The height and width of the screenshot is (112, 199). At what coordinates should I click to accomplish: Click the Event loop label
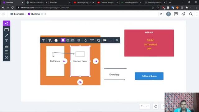pyautogui.click(x=114, y=75)
